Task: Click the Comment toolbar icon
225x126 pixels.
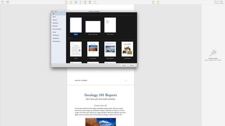Action: (95, 2)
